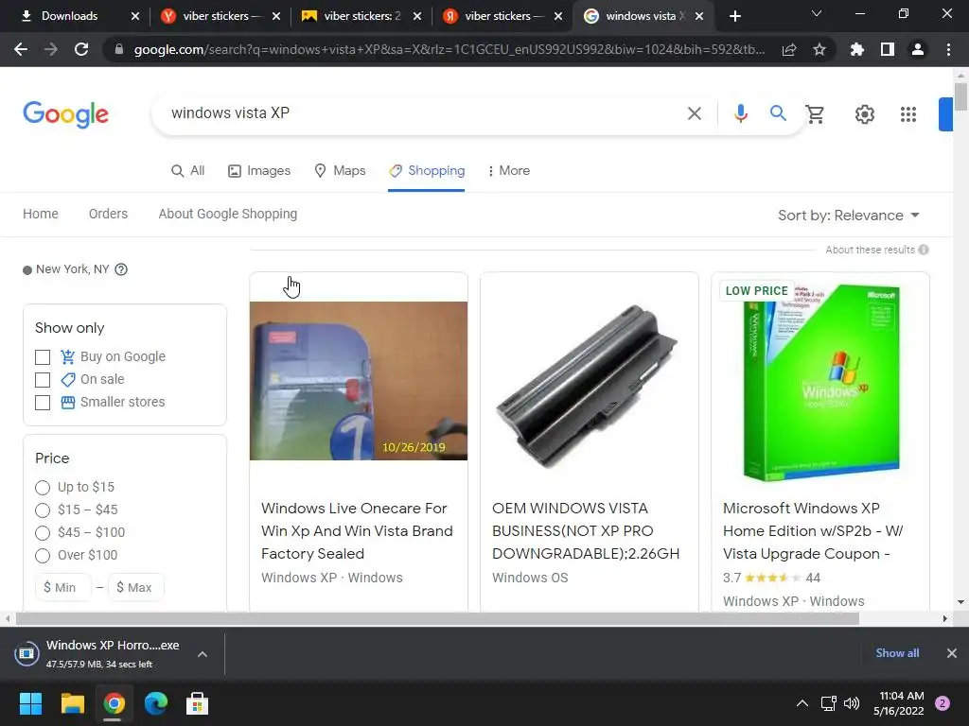Show info about these results
Screen dimensions: 969x726
[924, 250]
